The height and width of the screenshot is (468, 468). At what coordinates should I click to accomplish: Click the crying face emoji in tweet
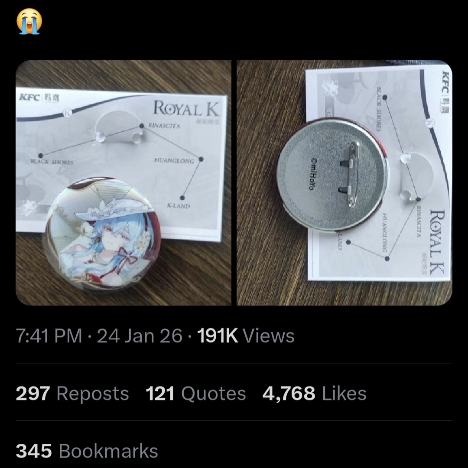29,21
